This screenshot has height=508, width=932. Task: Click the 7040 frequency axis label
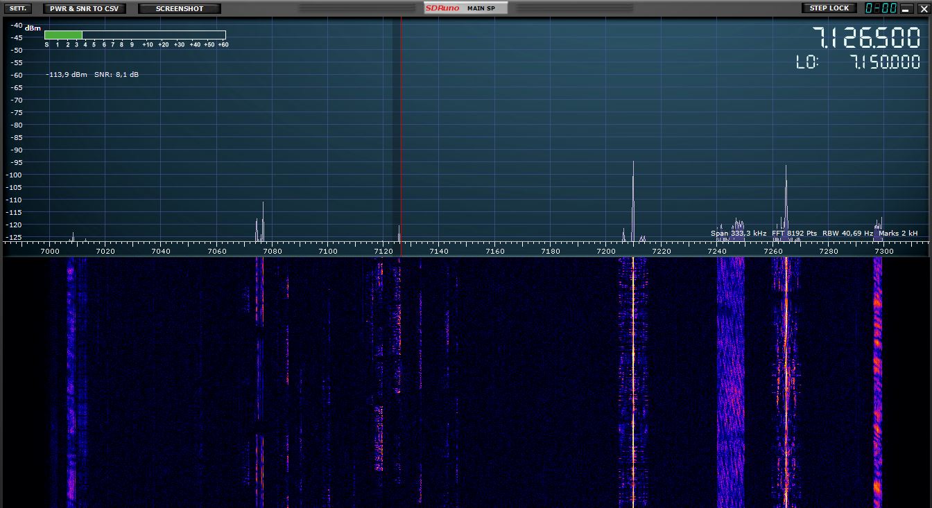click(161, 251)
